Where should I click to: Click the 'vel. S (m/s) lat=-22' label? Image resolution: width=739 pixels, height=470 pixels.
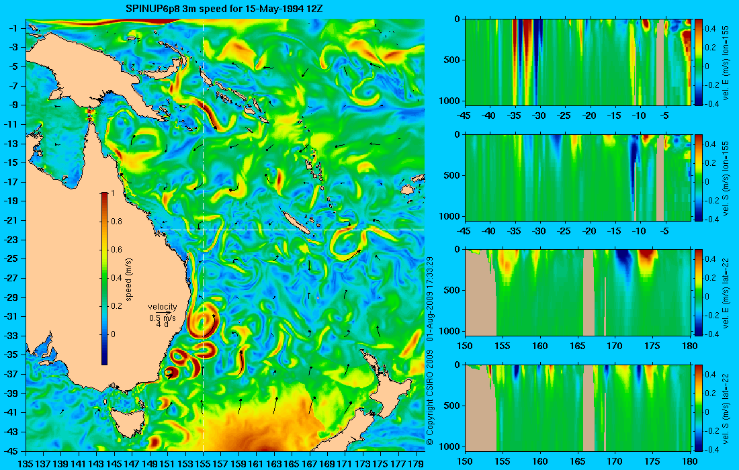click(728, 408)
